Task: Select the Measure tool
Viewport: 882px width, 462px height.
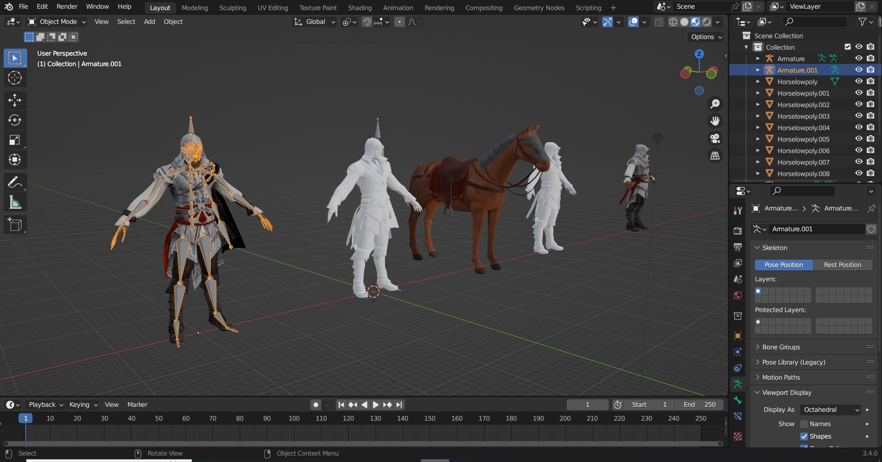Action: (x=15, y=202)
